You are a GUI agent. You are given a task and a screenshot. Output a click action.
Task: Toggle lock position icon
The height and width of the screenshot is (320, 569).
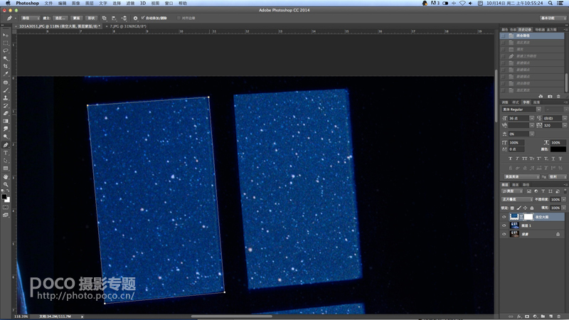pyautogui.click(x=525, y=208)
